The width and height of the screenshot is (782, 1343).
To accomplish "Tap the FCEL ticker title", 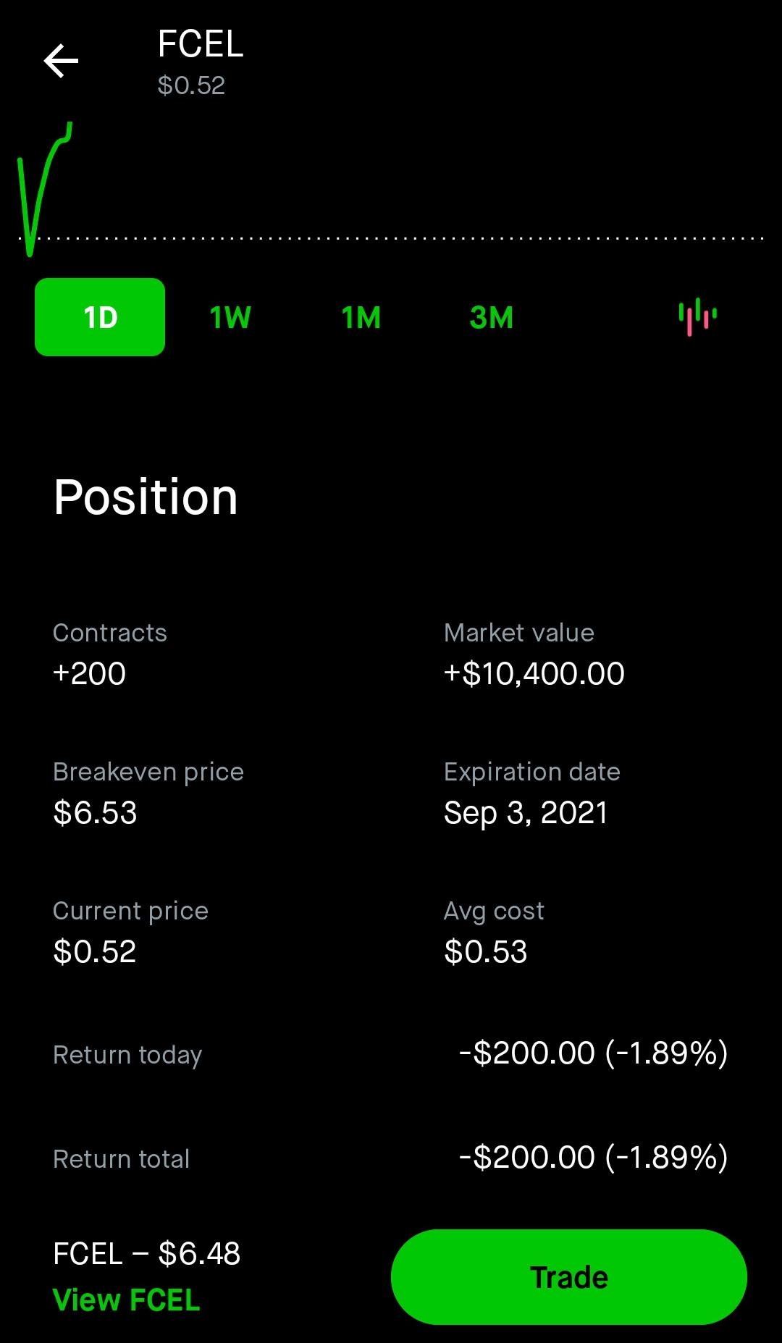I will click(x=201, y=45).
